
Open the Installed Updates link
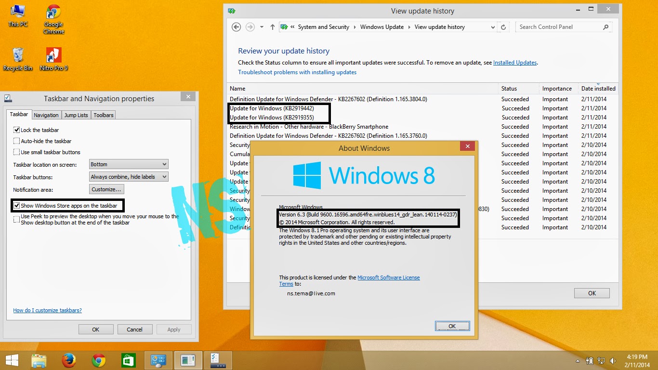(x=515, y=63)
